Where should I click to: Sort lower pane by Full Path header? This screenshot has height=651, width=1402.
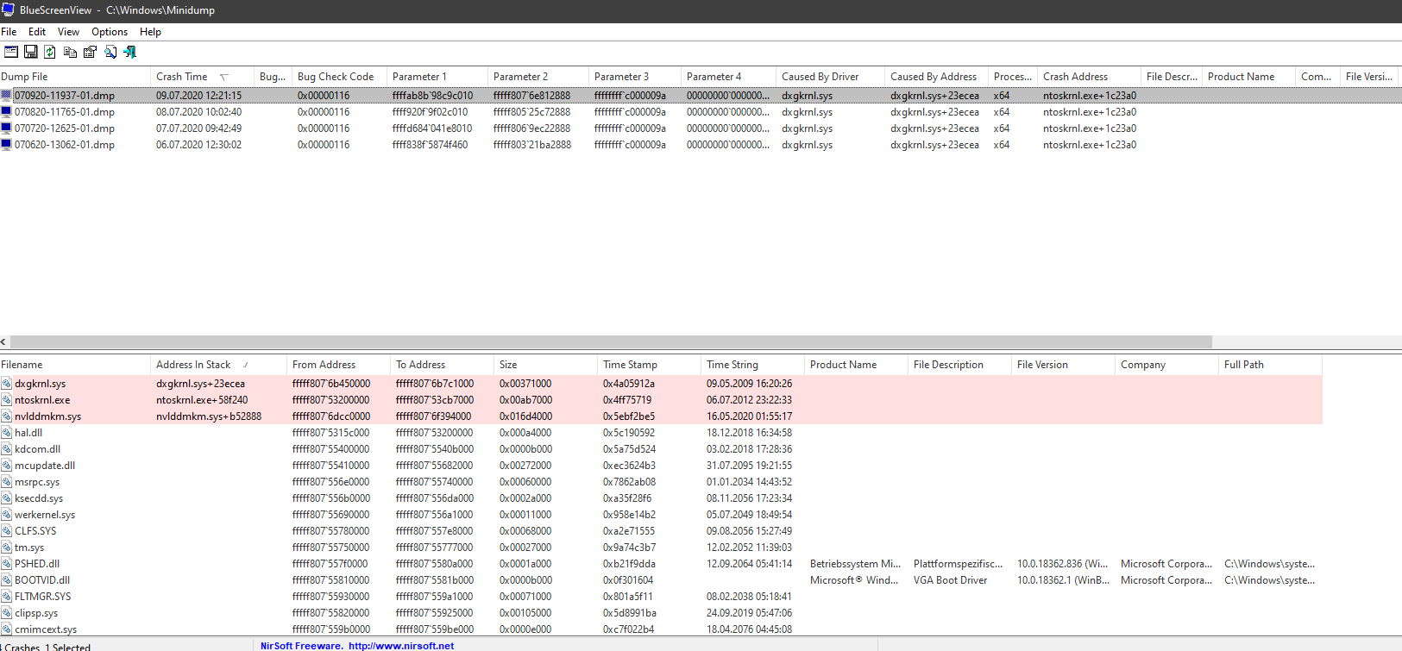click(1270, 365)
